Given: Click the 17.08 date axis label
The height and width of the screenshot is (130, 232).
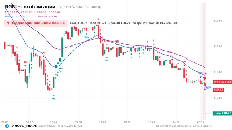Looking at the screenshot, I should click(103, 122).
